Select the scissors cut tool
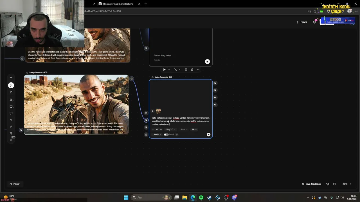This screenshot has height=202, width=360. click(x=11, y=100)
